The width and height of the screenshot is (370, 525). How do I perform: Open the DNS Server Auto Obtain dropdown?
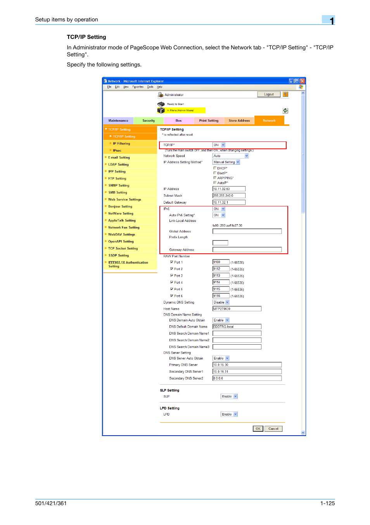point(221,358)
